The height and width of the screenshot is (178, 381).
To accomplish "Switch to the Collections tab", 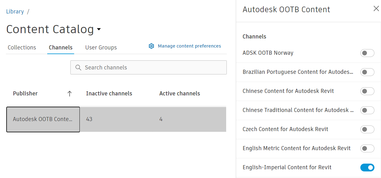I will click(22, 48).
